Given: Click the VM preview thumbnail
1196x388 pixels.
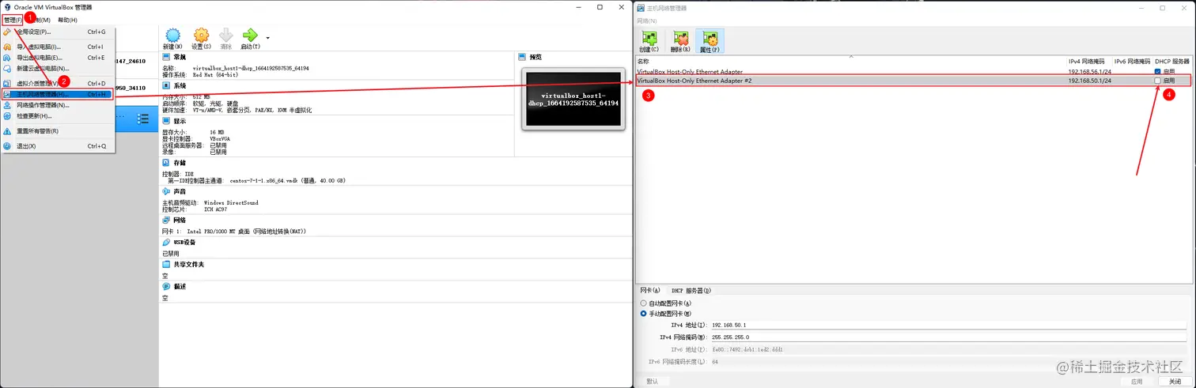Looking at the screenshot, I should (x=573, y=99).
